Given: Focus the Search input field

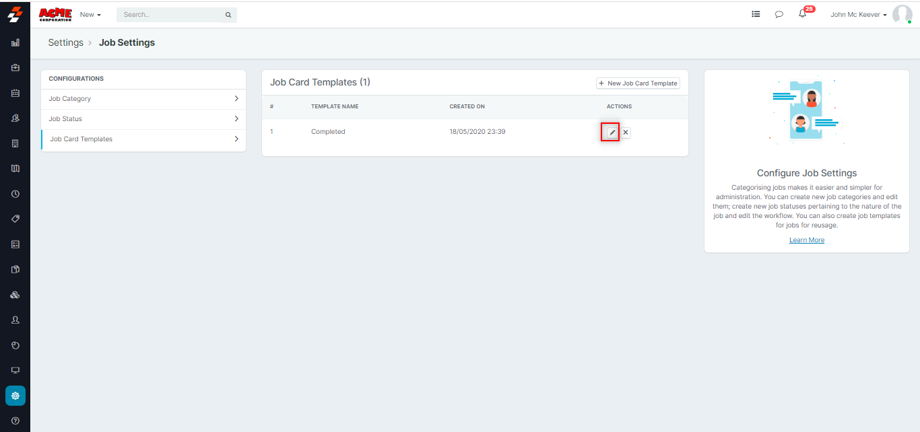Looking at the screenshot, I should coord(168,14).
